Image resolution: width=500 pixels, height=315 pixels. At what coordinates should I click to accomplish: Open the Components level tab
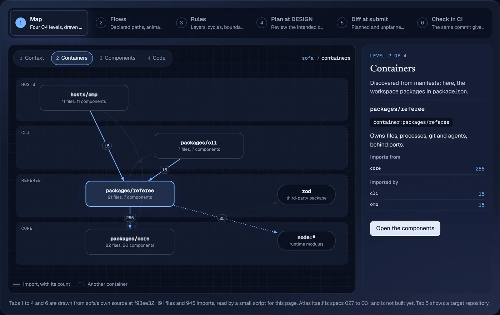point(117,58)
